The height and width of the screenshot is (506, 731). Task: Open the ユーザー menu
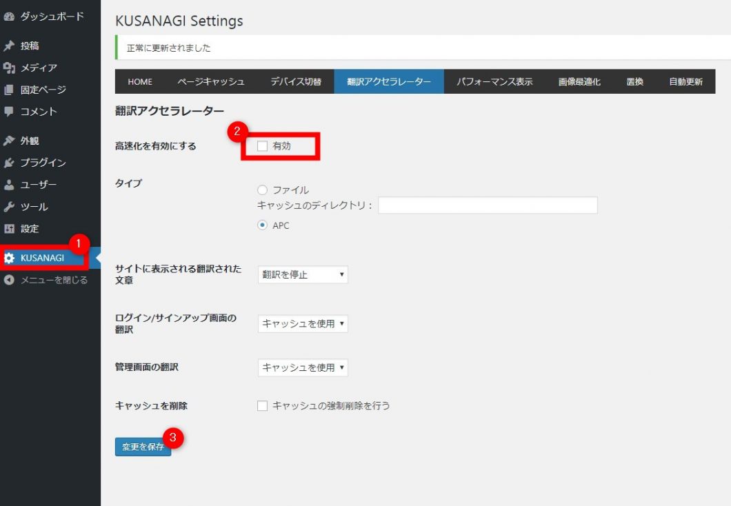point(50,185)
